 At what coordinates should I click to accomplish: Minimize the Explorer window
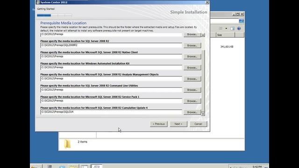234,14
